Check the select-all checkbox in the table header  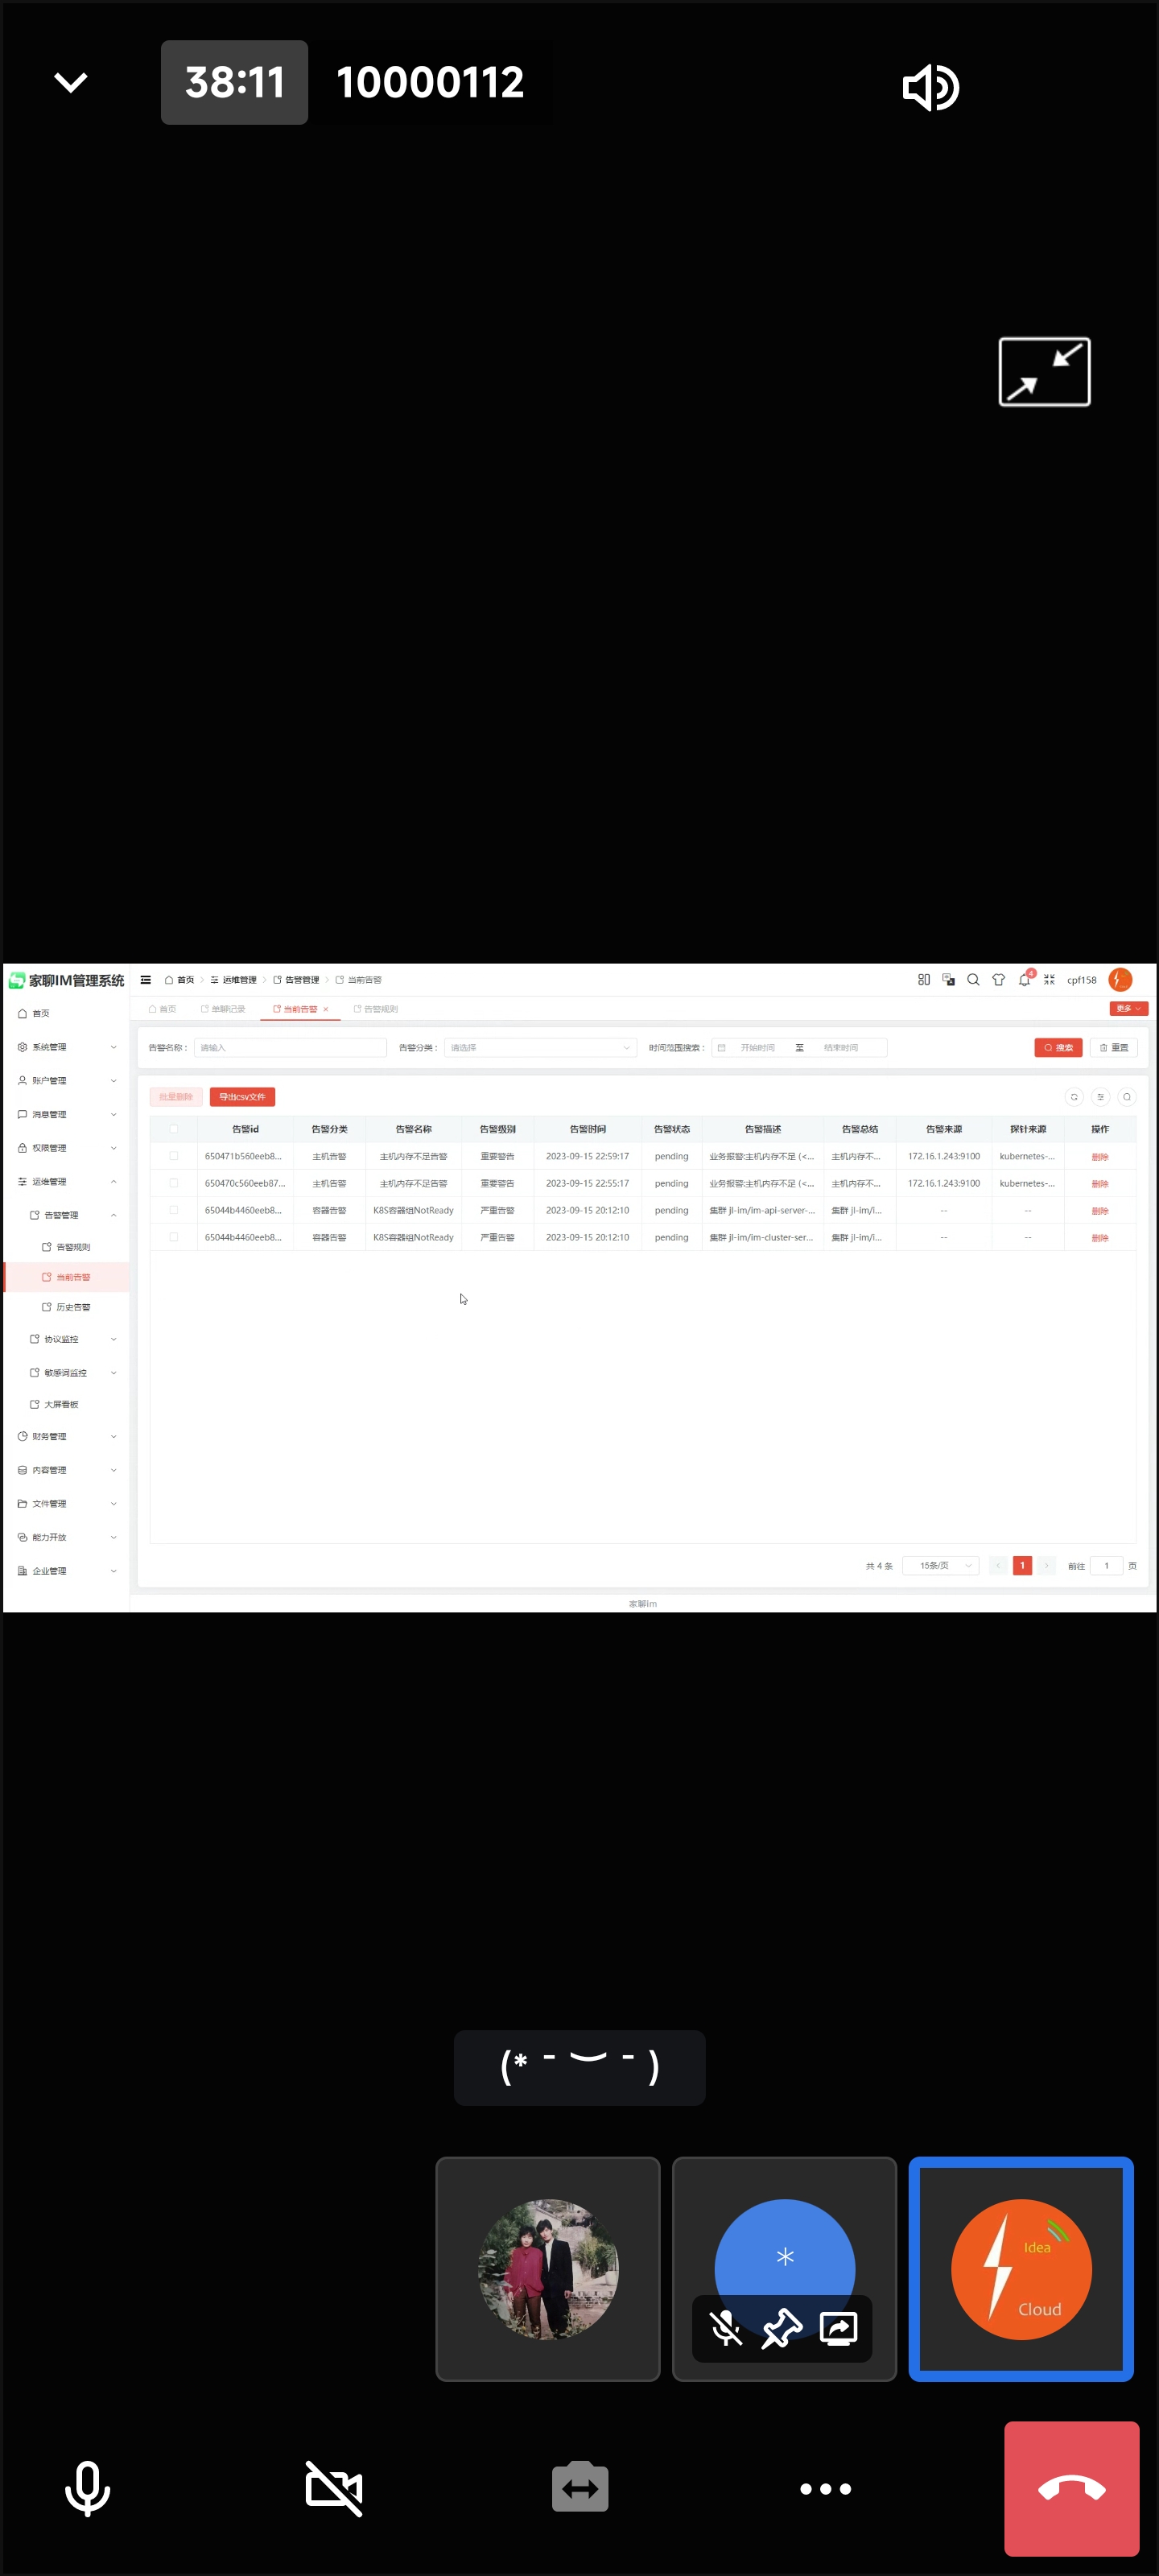(174, 1129)
